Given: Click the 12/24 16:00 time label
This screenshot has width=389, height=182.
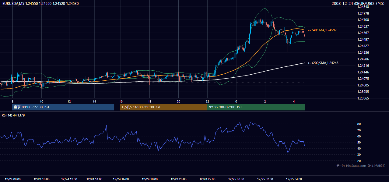Looking at the screenshot, I should point(121,179).
